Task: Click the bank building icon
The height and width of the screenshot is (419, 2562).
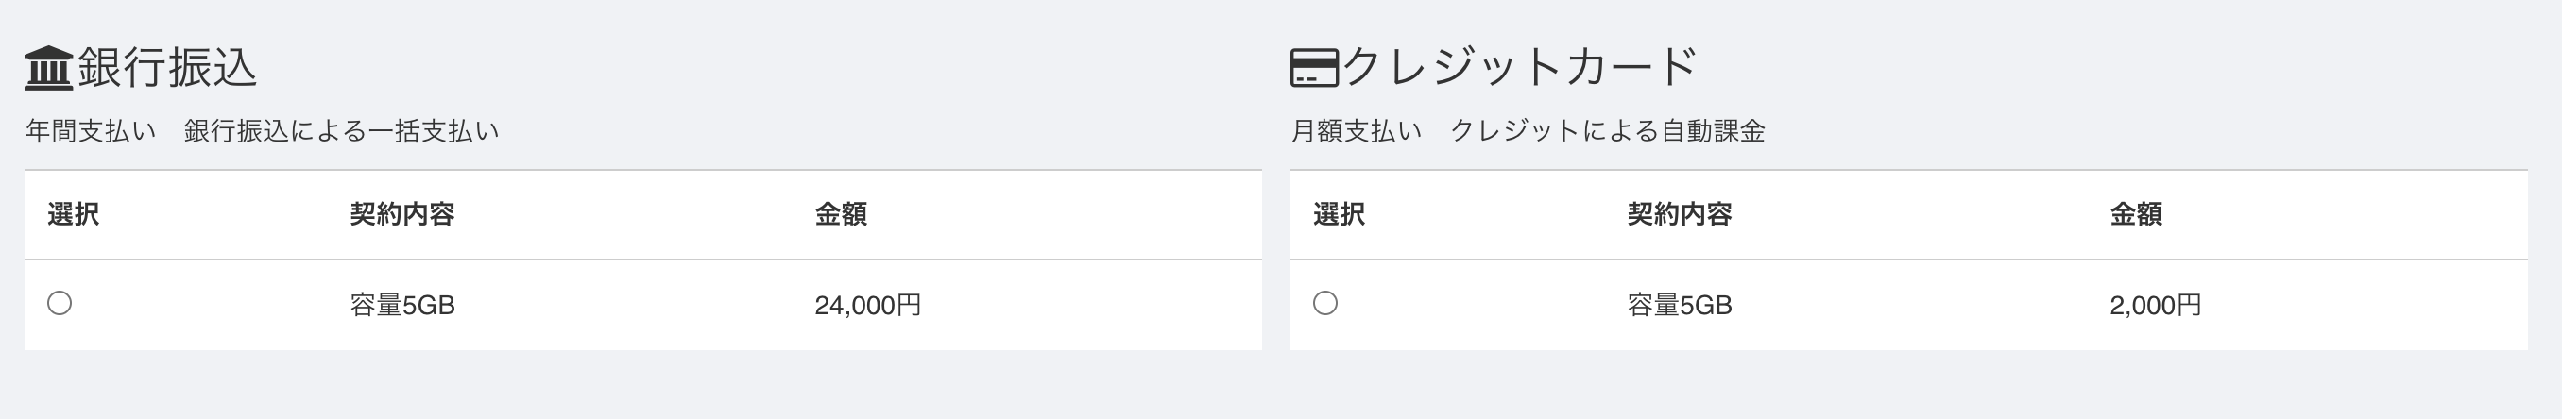Action: 49,69
